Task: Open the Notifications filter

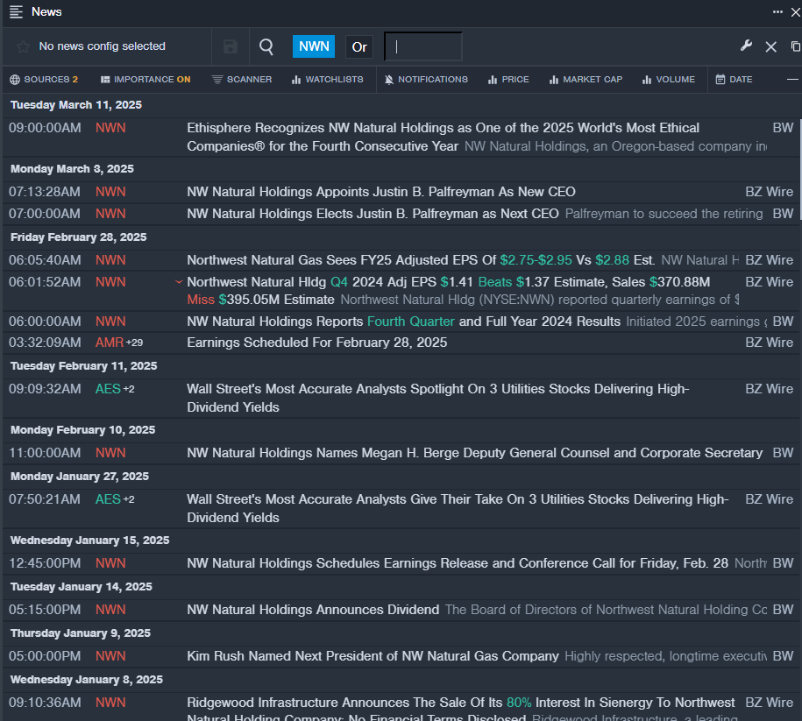Action: pyautogui.click(x=426, y=79)
